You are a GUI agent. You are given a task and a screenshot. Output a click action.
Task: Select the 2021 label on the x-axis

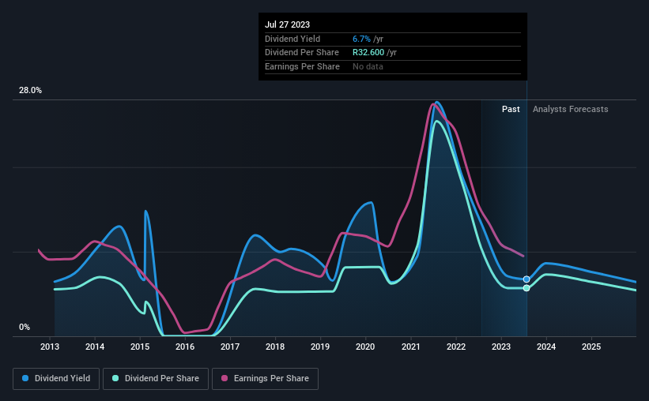tap(411, 347)
